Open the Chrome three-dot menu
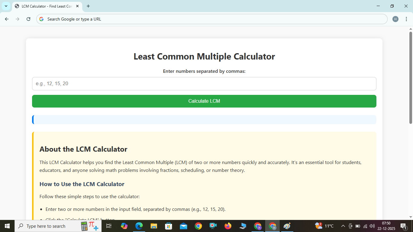 407,19
